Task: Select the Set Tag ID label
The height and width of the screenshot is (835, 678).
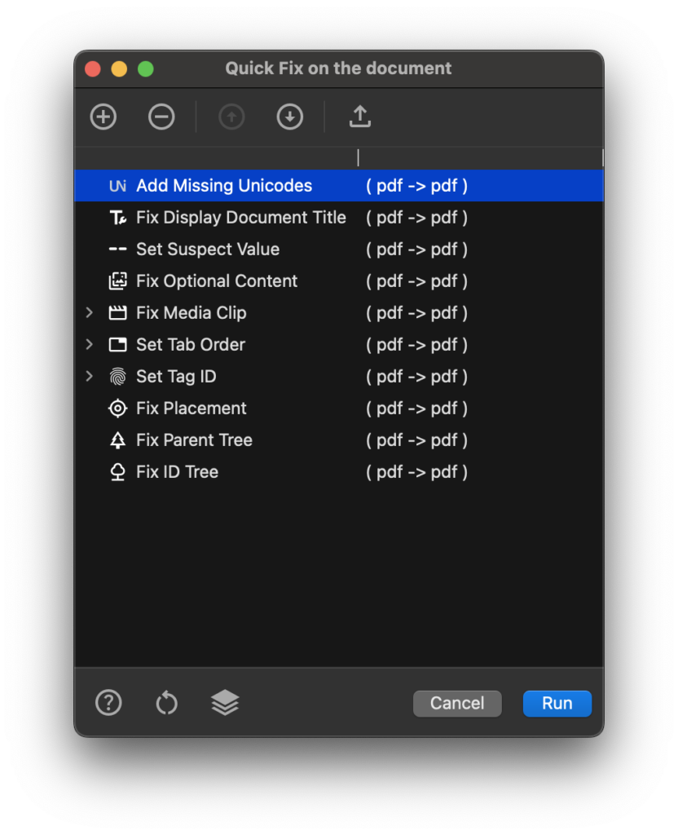Action: tap(176, 377)
